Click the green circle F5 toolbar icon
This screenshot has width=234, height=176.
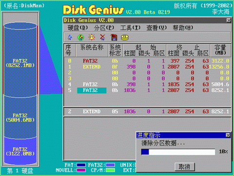click(80, 38)
